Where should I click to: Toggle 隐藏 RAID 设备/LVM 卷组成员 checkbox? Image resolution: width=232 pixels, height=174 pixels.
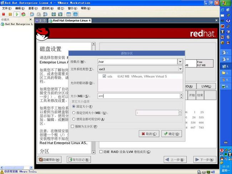[101, 152]
